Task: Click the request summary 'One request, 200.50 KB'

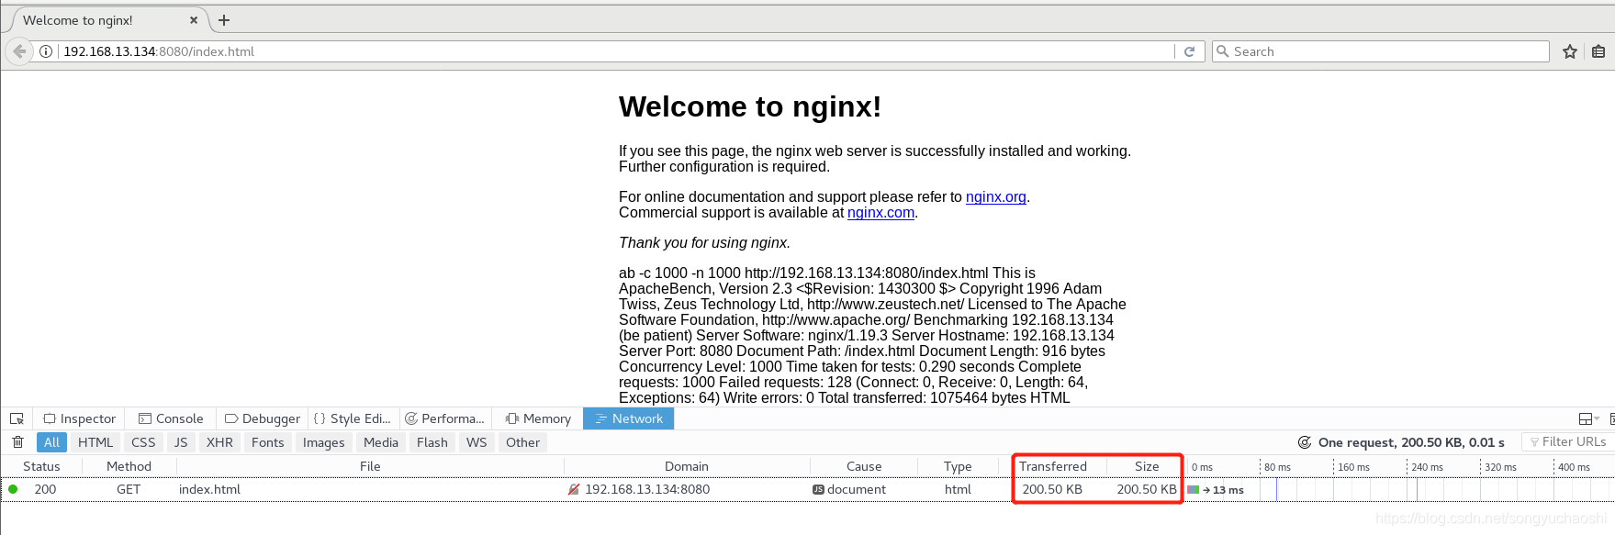Action: click(1411, 442)
